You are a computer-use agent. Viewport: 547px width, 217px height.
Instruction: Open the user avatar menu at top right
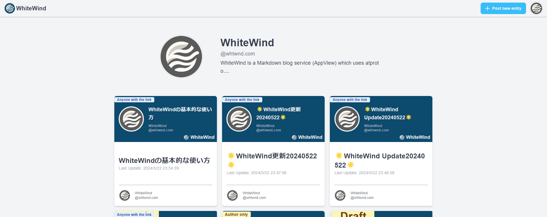(536, 8)
